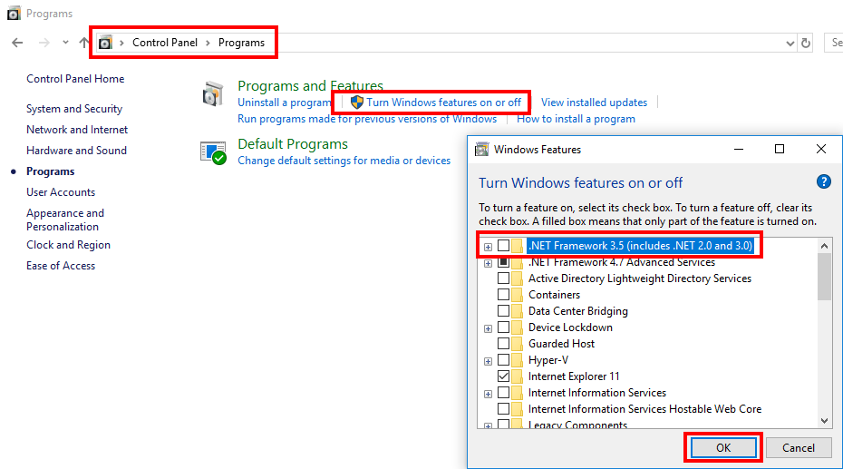The height and width of the screenshot is (469, 843).
Task: Check Internet Information Services checkbox
Action: (x=503, y=393)
